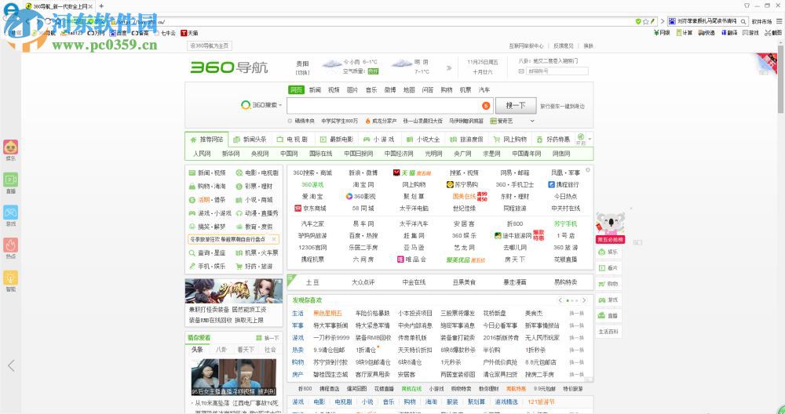Click 设360导航为主页 button
The width and height of the screenshot is (785, 414).
(x=210, y=45)
